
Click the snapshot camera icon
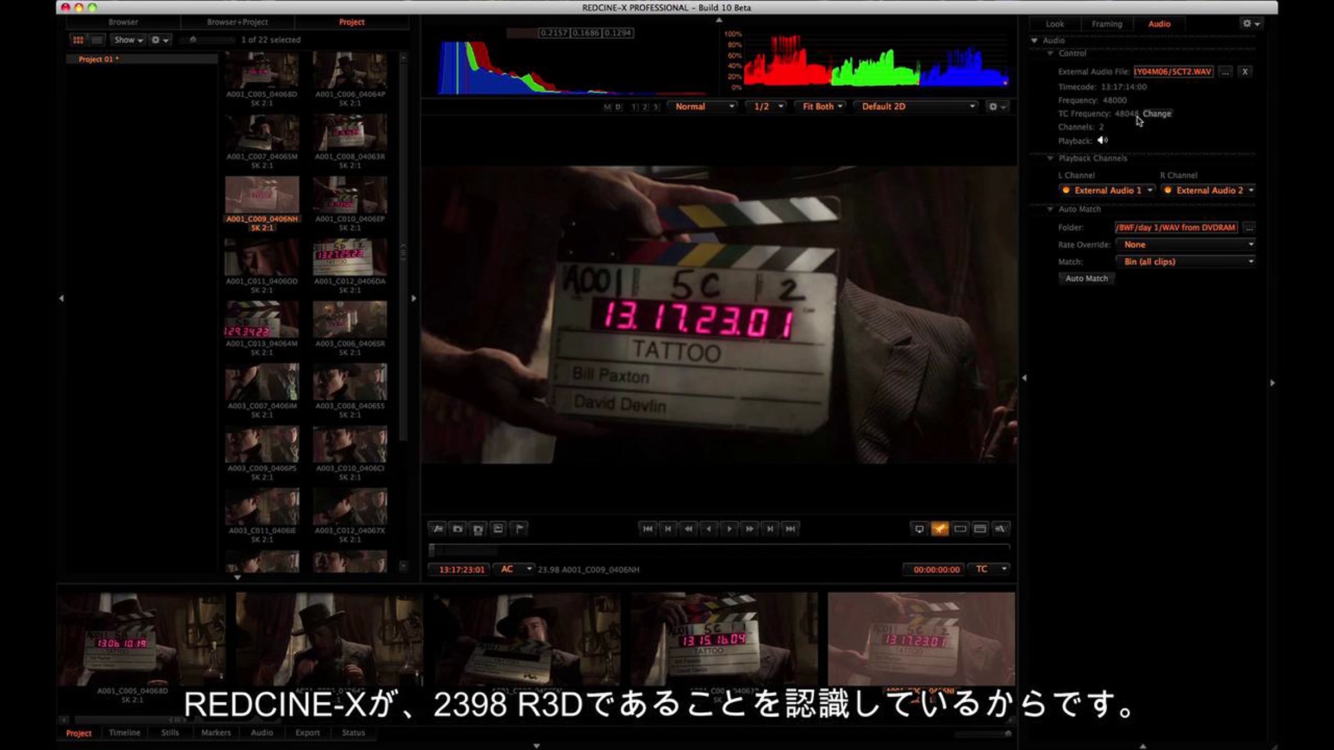tap(457, 529)
